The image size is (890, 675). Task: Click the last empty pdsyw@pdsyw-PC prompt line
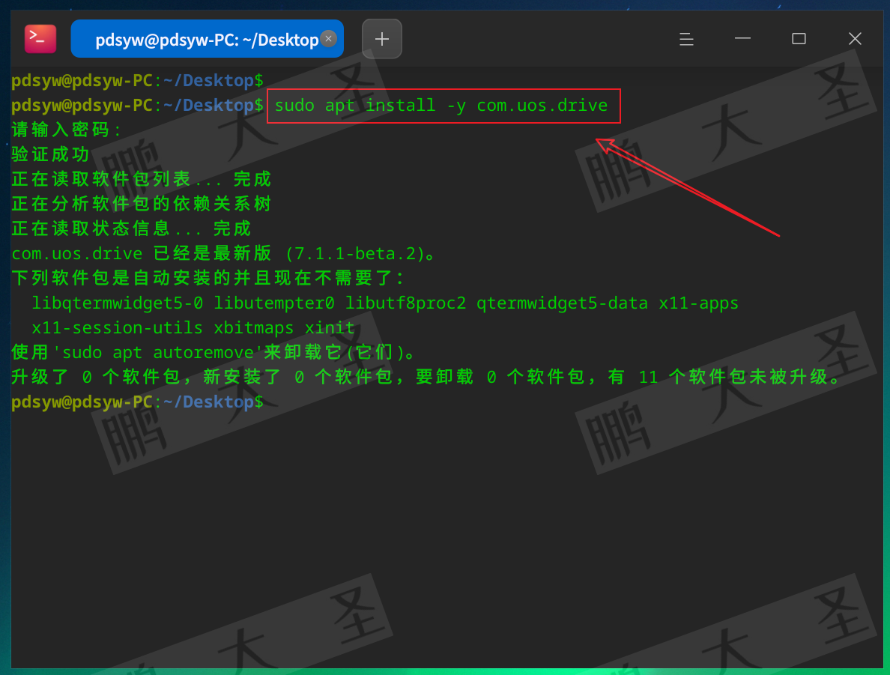[137, 402]
